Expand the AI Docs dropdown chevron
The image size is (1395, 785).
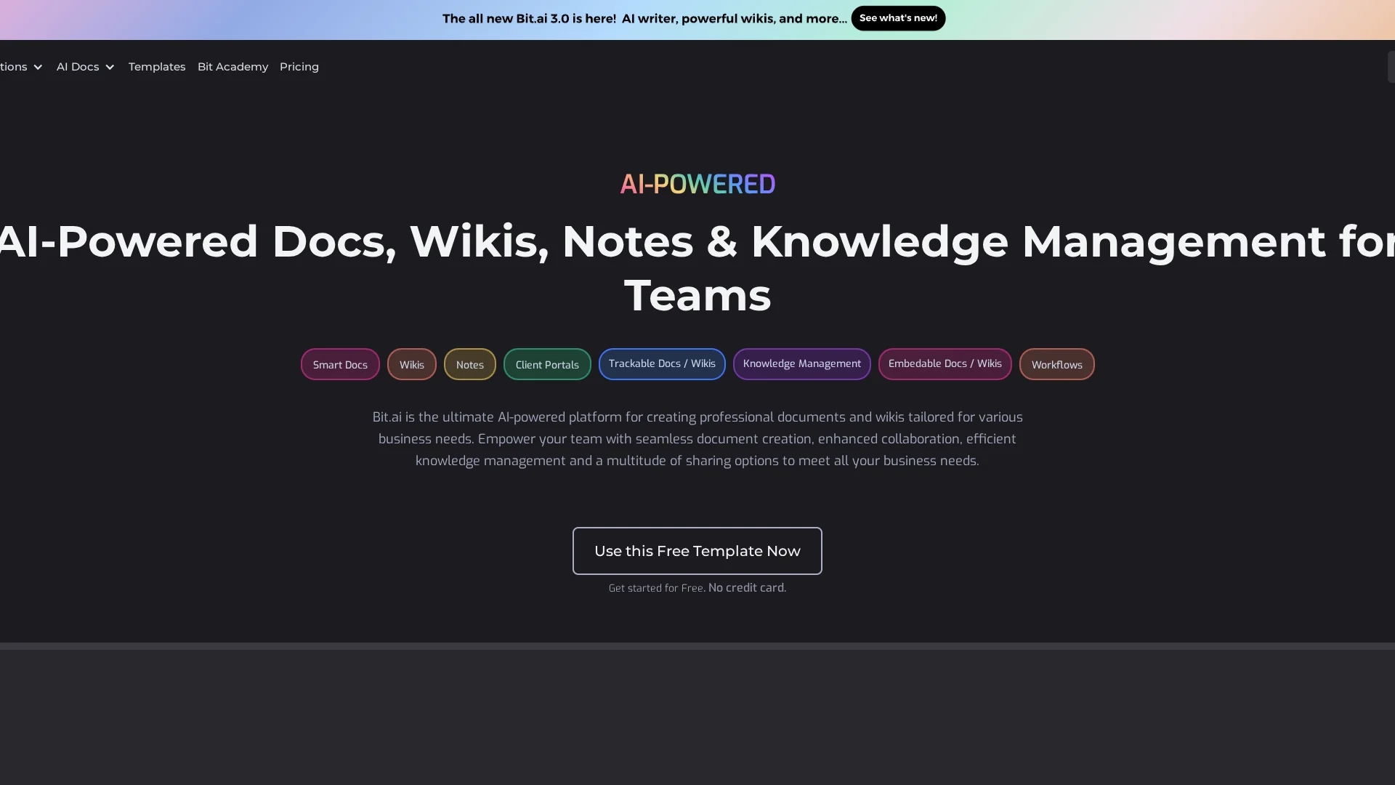[x=110, y=67]
